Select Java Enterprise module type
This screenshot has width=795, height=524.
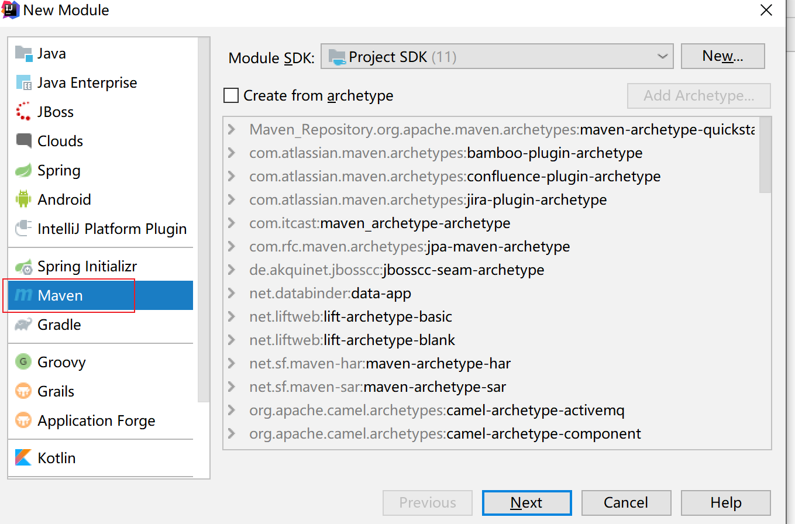[x=87, y=82]
